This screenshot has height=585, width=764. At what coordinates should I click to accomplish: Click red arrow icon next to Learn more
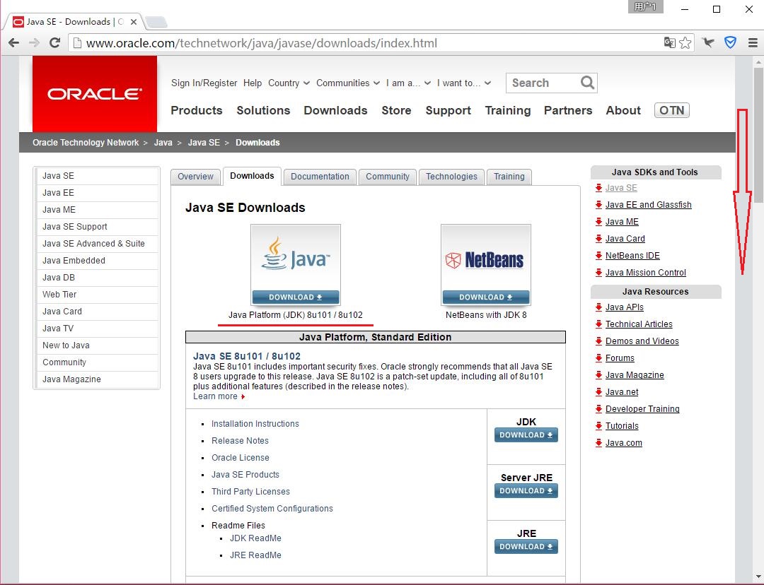pos(243,396)
